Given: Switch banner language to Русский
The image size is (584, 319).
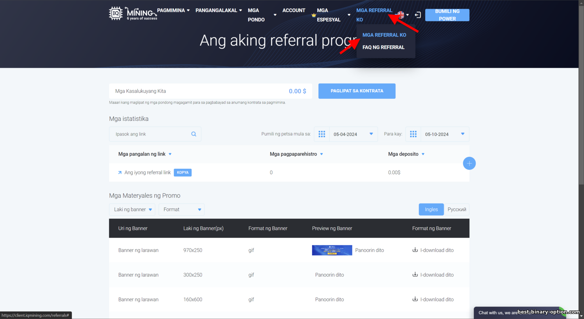Looking at the screenshot, I should 457,209.
